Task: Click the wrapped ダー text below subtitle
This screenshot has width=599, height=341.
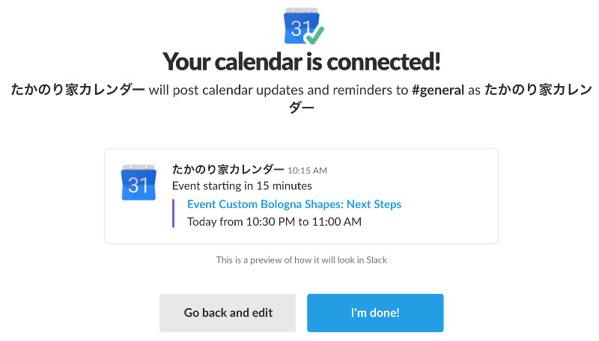Action: [302, 107]
